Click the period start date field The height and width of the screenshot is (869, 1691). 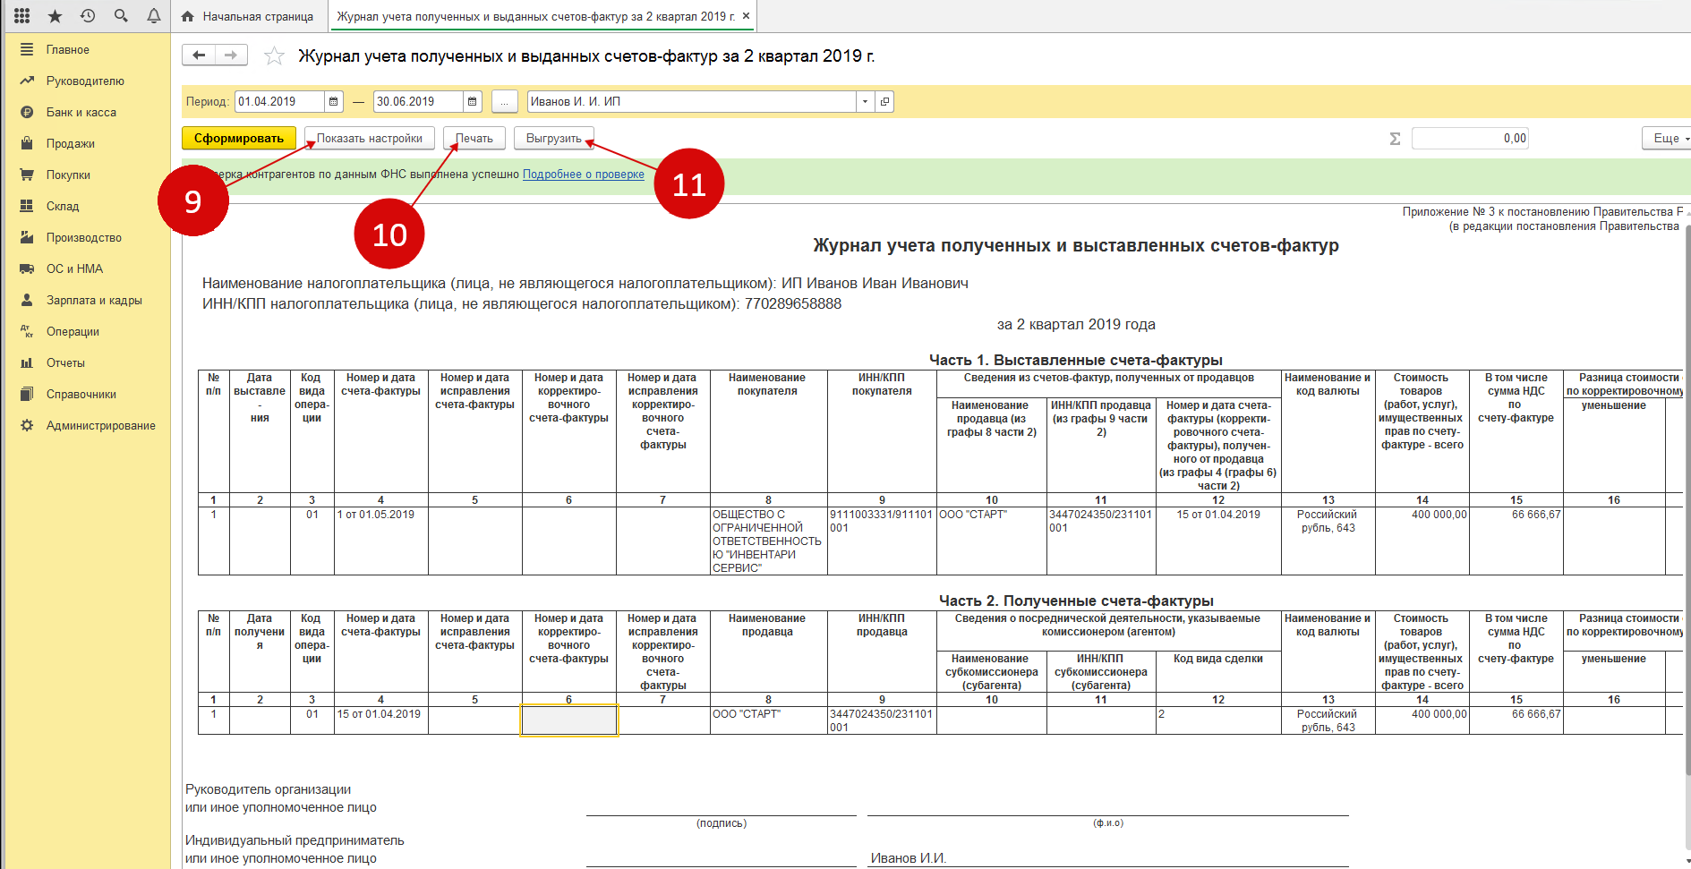pyautogui.click(x=280, y=102)
